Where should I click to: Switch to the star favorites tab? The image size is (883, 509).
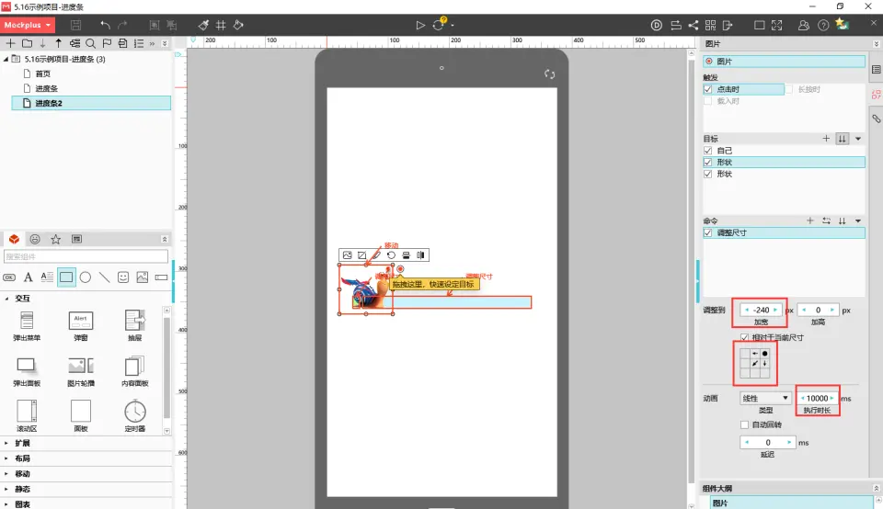[x=56, y=239]
